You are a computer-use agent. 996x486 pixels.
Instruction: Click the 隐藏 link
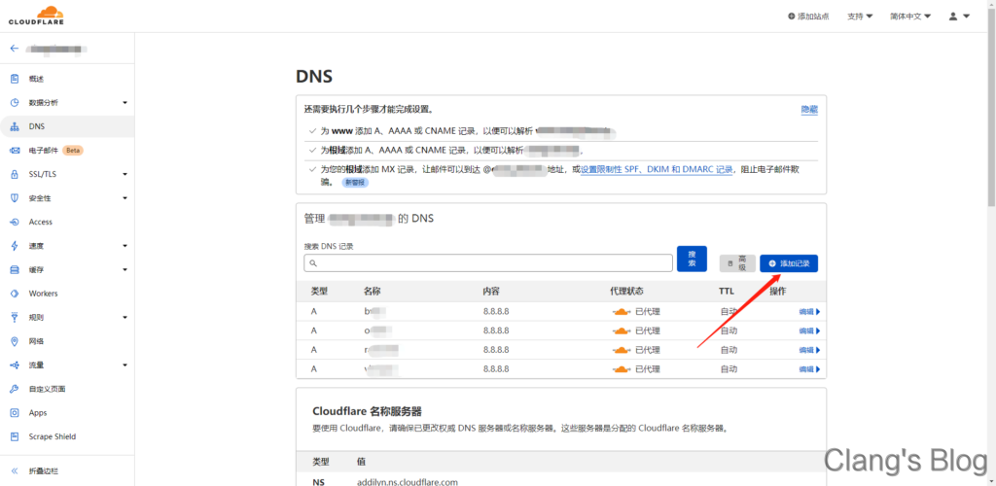pos(808,110)
